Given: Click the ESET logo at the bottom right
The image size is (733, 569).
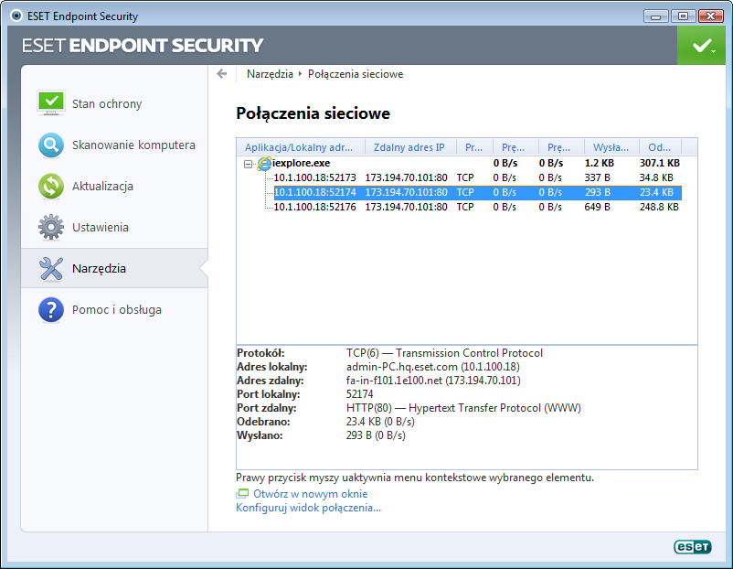Looking at the screenshot, I should [693, 546].
